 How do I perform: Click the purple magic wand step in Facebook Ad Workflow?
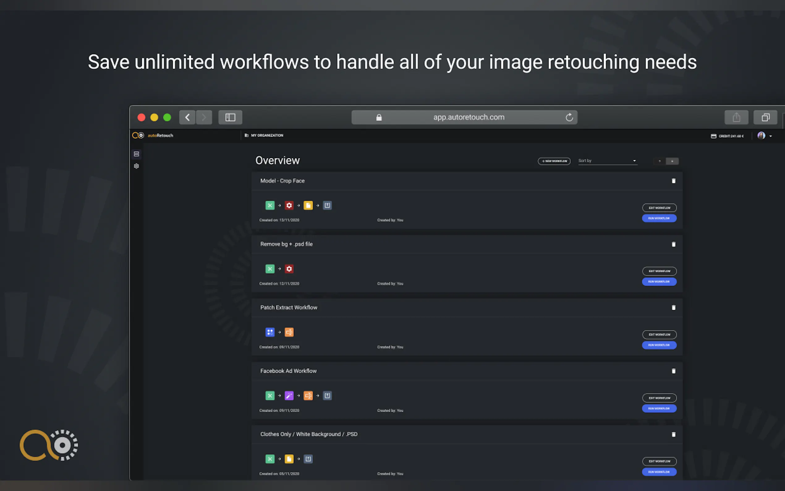coord(289,395)
